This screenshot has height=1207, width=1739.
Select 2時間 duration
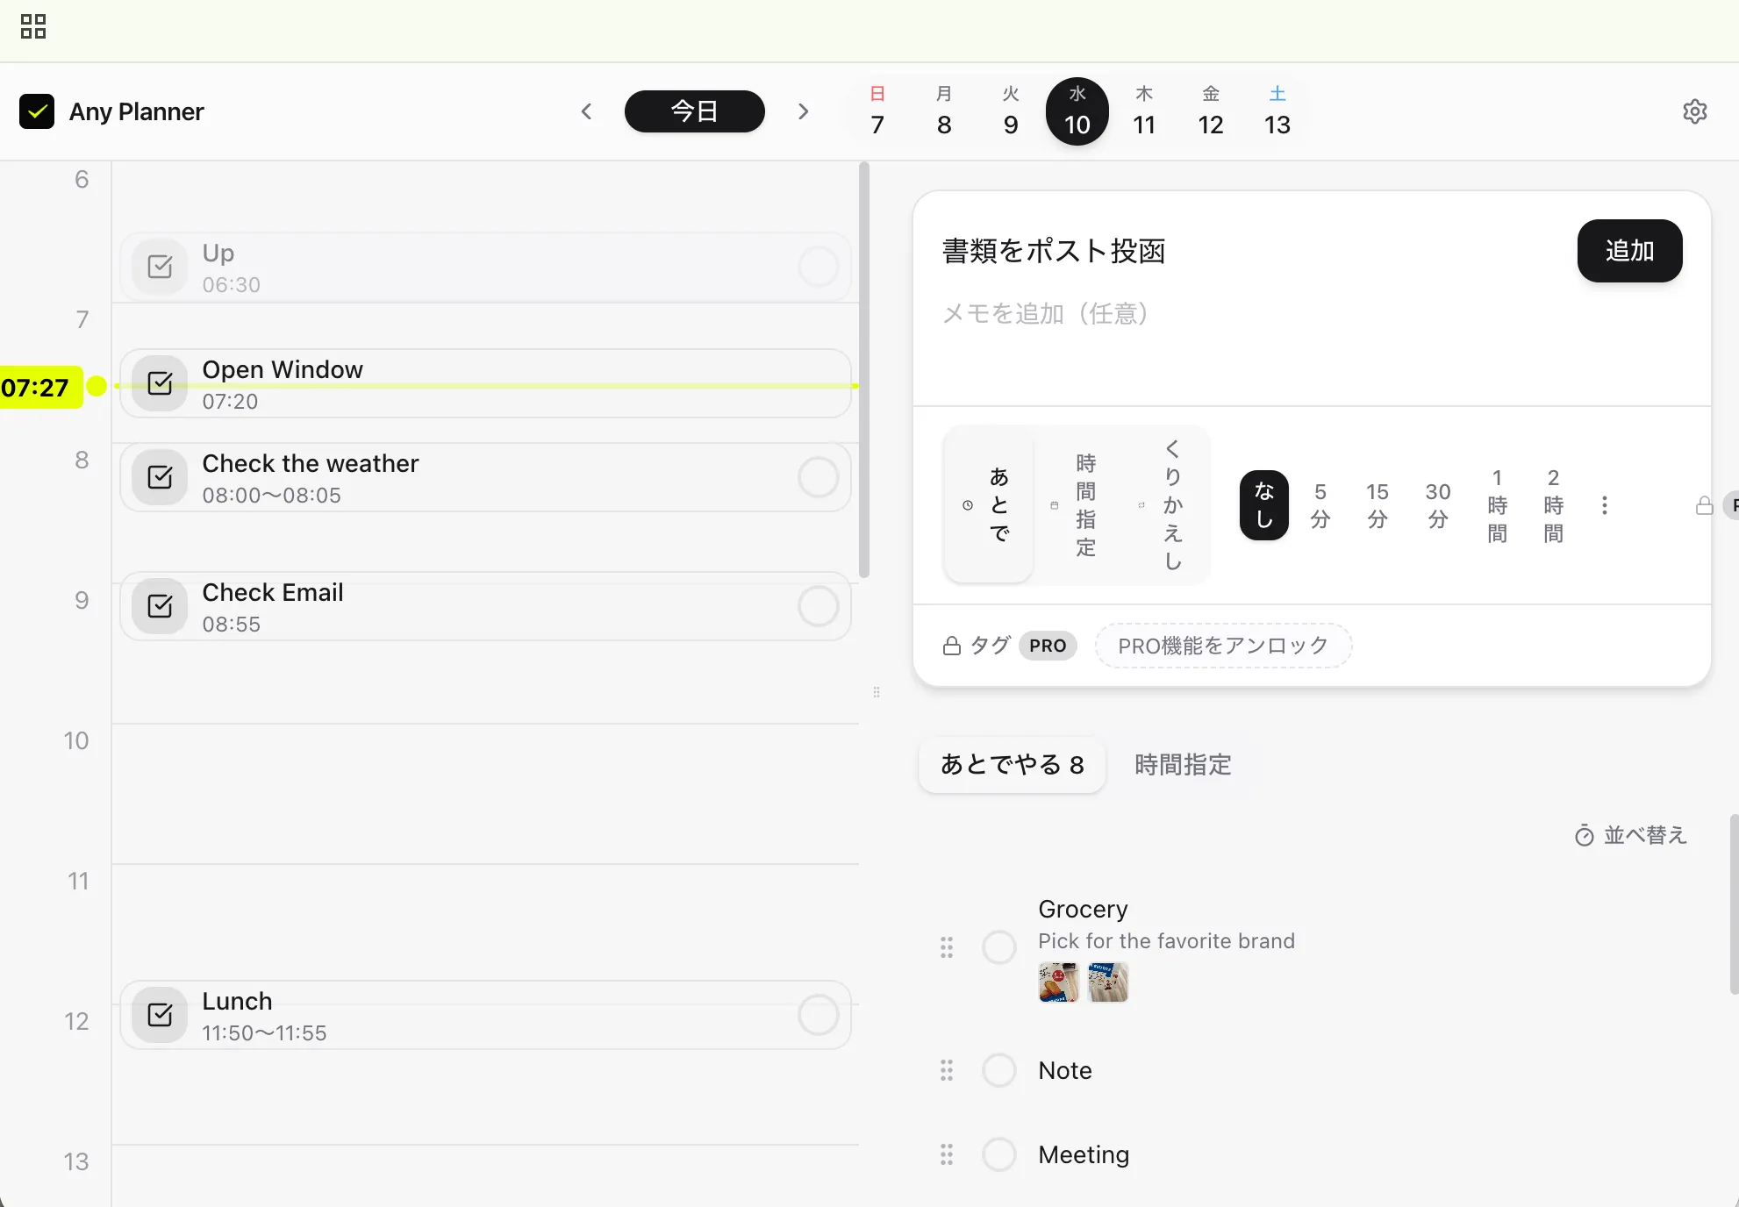[1554, 505]
